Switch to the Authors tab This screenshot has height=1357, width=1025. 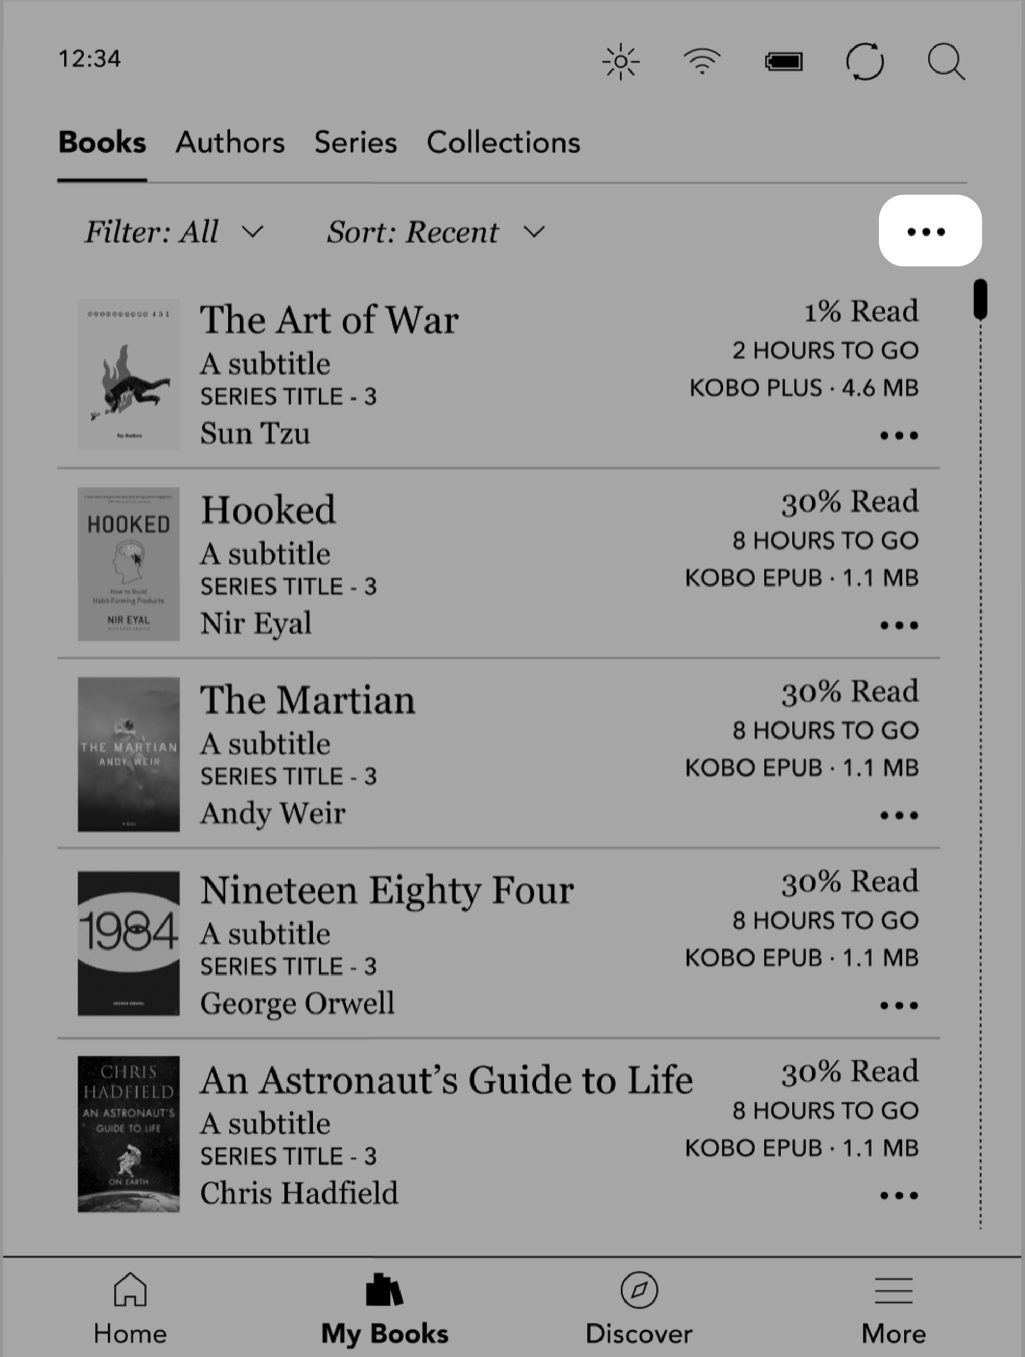pos(230,142)
